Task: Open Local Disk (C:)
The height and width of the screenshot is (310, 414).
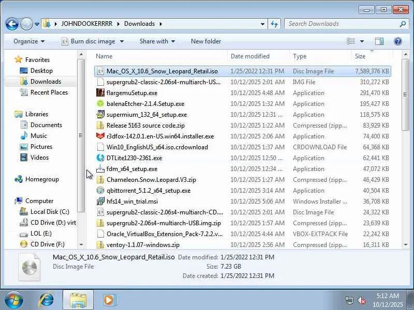Action: [x=50, y=212]
